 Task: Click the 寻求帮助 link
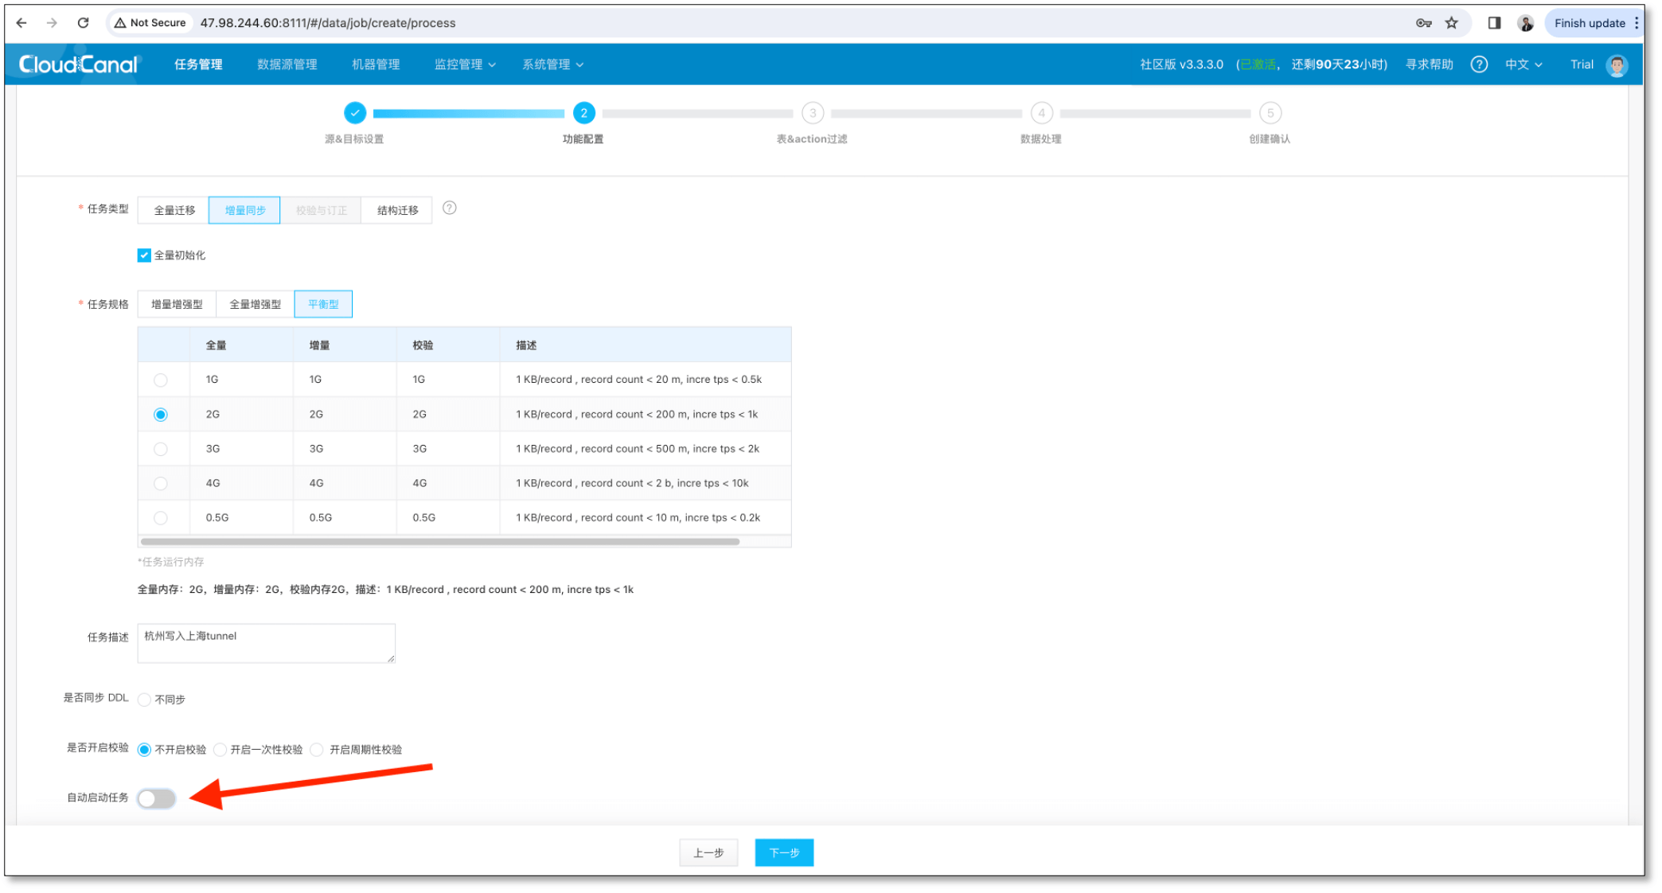click(x=1428, y=64)
